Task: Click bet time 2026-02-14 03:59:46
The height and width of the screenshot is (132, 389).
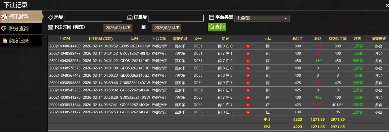Action: 100,83
